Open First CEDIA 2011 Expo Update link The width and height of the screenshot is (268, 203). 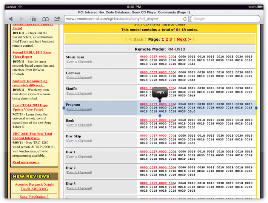point(30,107)
